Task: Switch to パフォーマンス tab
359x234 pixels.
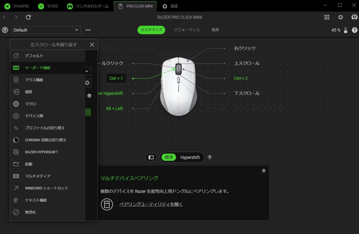Action: [187, 30]
